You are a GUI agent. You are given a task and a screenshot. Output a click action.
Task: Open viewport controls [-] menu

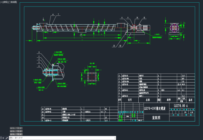coord(2,2)
